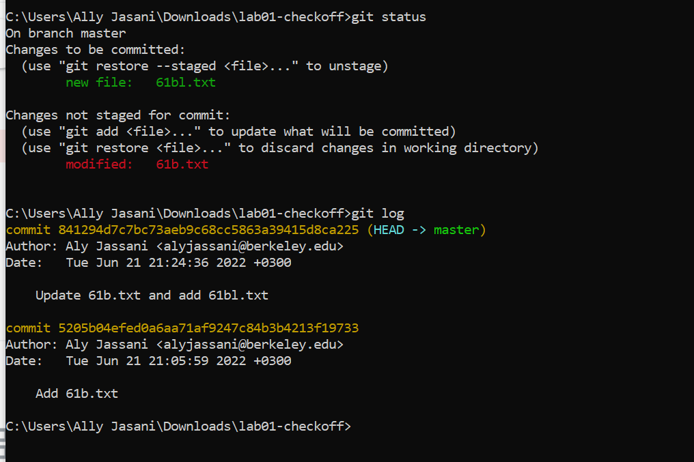The width and height of the screenshot is (694, 462).
Task: Click the "HEAD -> master" reference label
Action: [x=426, y=230]
